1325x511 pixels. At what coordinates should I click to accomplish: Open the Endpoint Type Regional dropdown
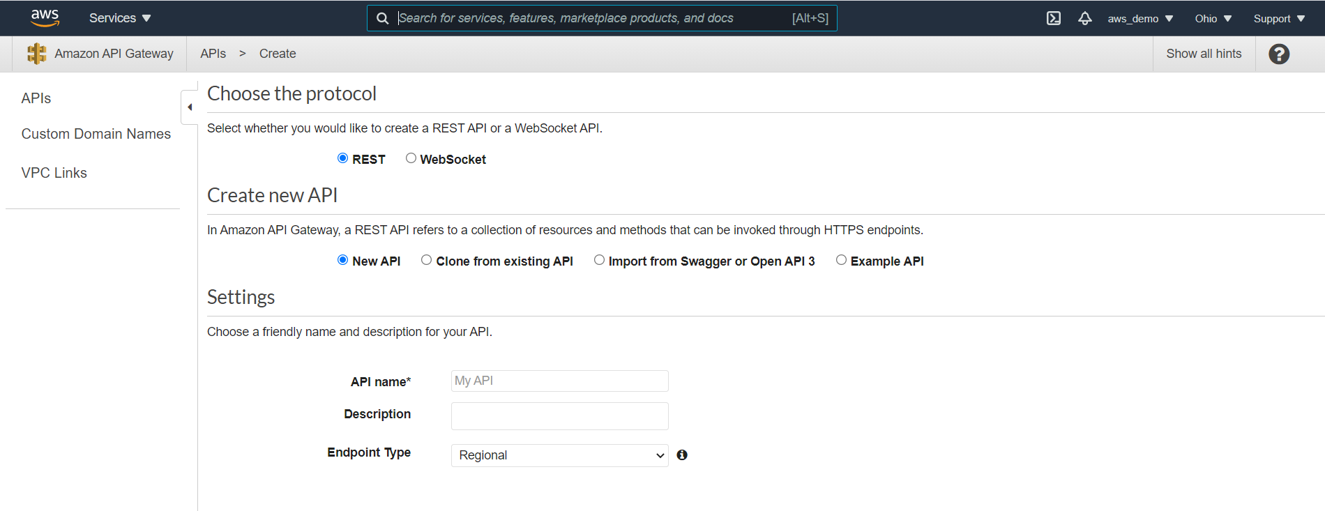tap(560, 455)
